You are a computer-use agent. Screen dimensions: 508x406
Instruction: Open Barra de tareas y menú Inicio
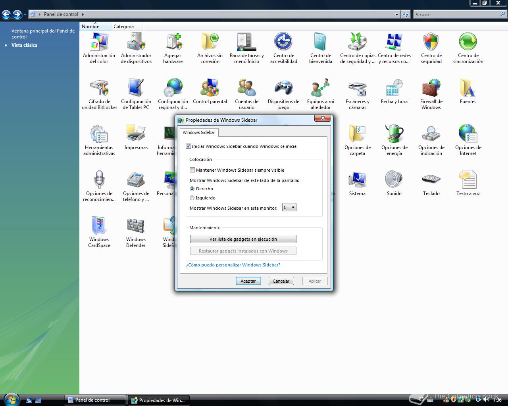pos(246,48)
